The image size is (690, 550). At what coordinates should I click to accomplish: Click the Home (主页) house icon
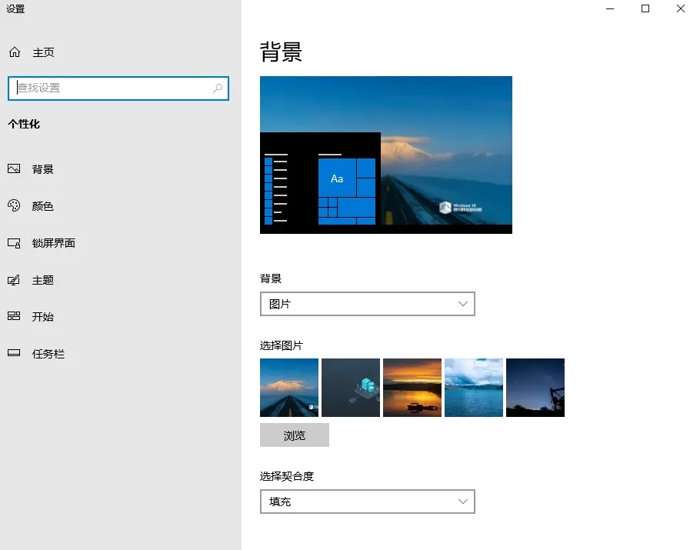point(14,52)
